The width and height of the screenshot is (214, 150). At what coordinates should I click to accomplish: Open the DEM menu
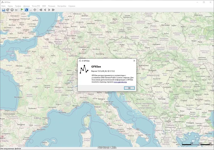[44, 6]
